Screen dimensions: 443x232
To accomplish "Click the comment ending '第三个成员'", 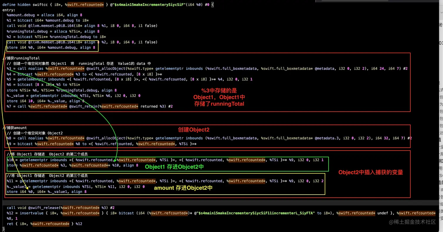I will pos(47,176).
